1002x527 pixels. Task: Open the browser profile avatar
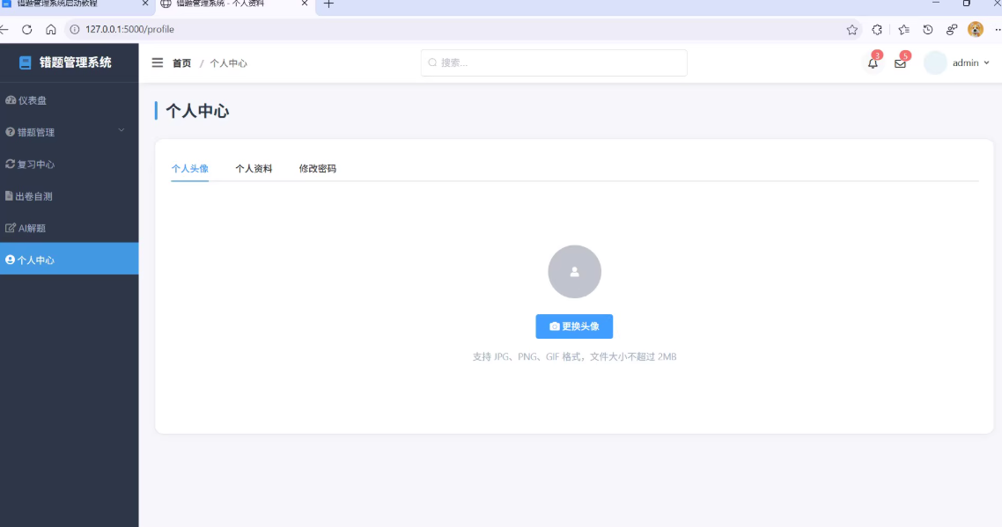click(976, 29)
